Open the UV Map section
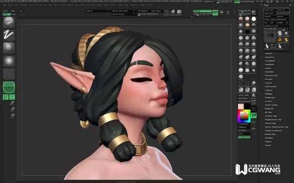This screenshot has height=183, width=294. point(268,112)
